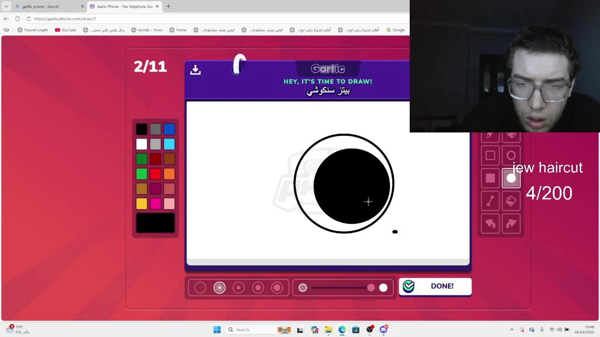Screen dimensions: 600x337
Task: Go back to the previous page
Action: [6, 19]
